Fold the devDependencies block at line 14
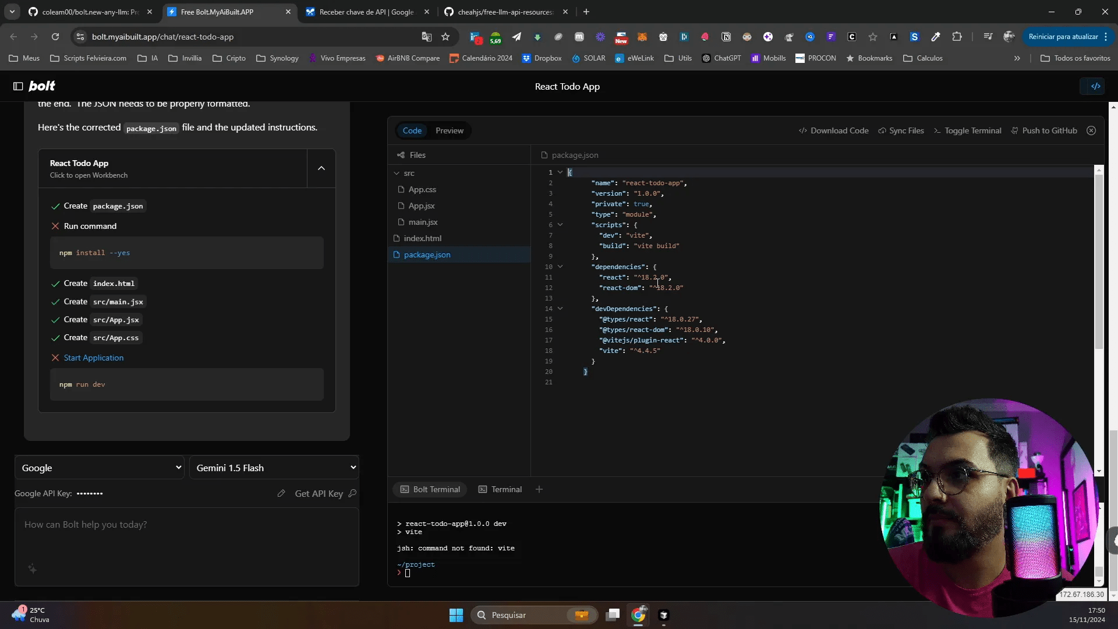The width and height of the screenshot is (1118, 629). point(560,309)
